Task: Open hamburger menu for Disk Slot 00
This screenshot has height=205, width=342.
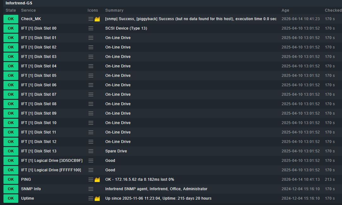Action: tap(91, 28)
